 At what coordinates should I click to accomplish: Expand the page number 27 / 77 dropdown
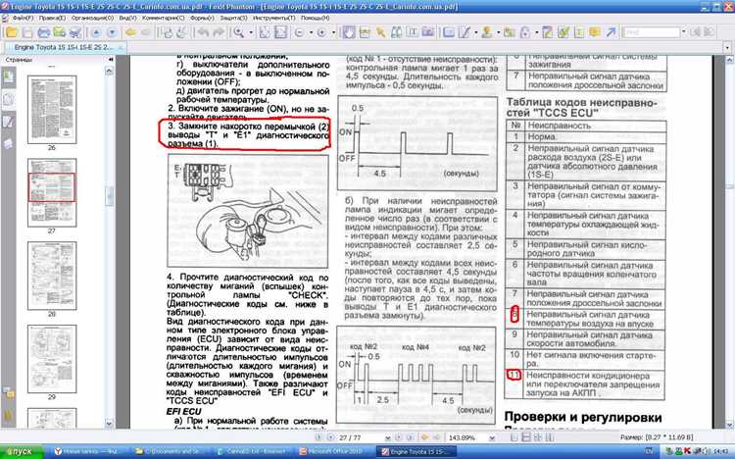(388, 437)
